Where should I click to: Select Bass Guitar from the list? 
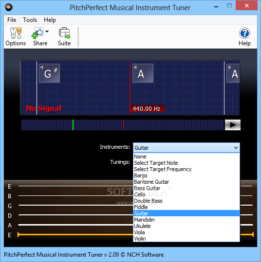(x=186, y=188)
